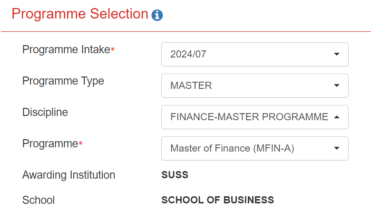Click the red asterisk after Programme label

point(80,143)
